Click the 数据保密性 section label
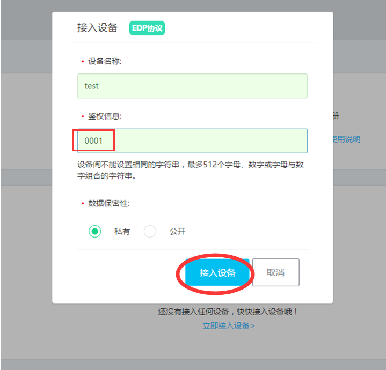This screenshot has width=386, height=370. pyautogui.click(x=108, y=203)
